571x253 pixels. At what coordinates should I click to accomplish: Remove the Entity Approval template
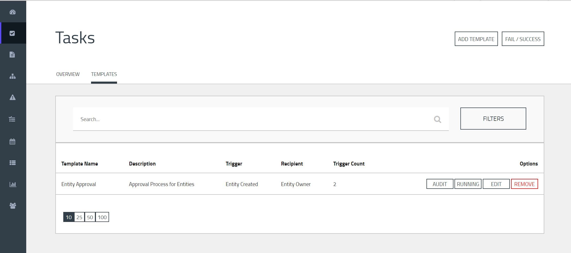tap(524, 184)
